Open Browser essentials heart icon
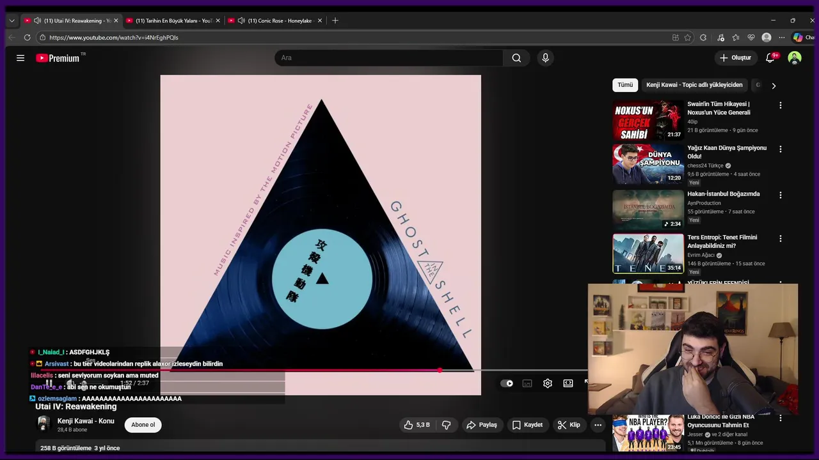Screen dimensions: 819x460 [751, 38]
